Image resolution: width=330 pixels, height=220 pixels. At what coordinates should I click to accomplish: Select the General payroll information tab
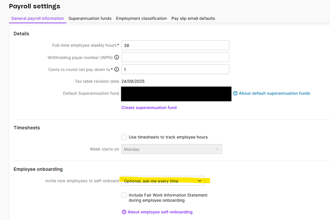(37, 18)
